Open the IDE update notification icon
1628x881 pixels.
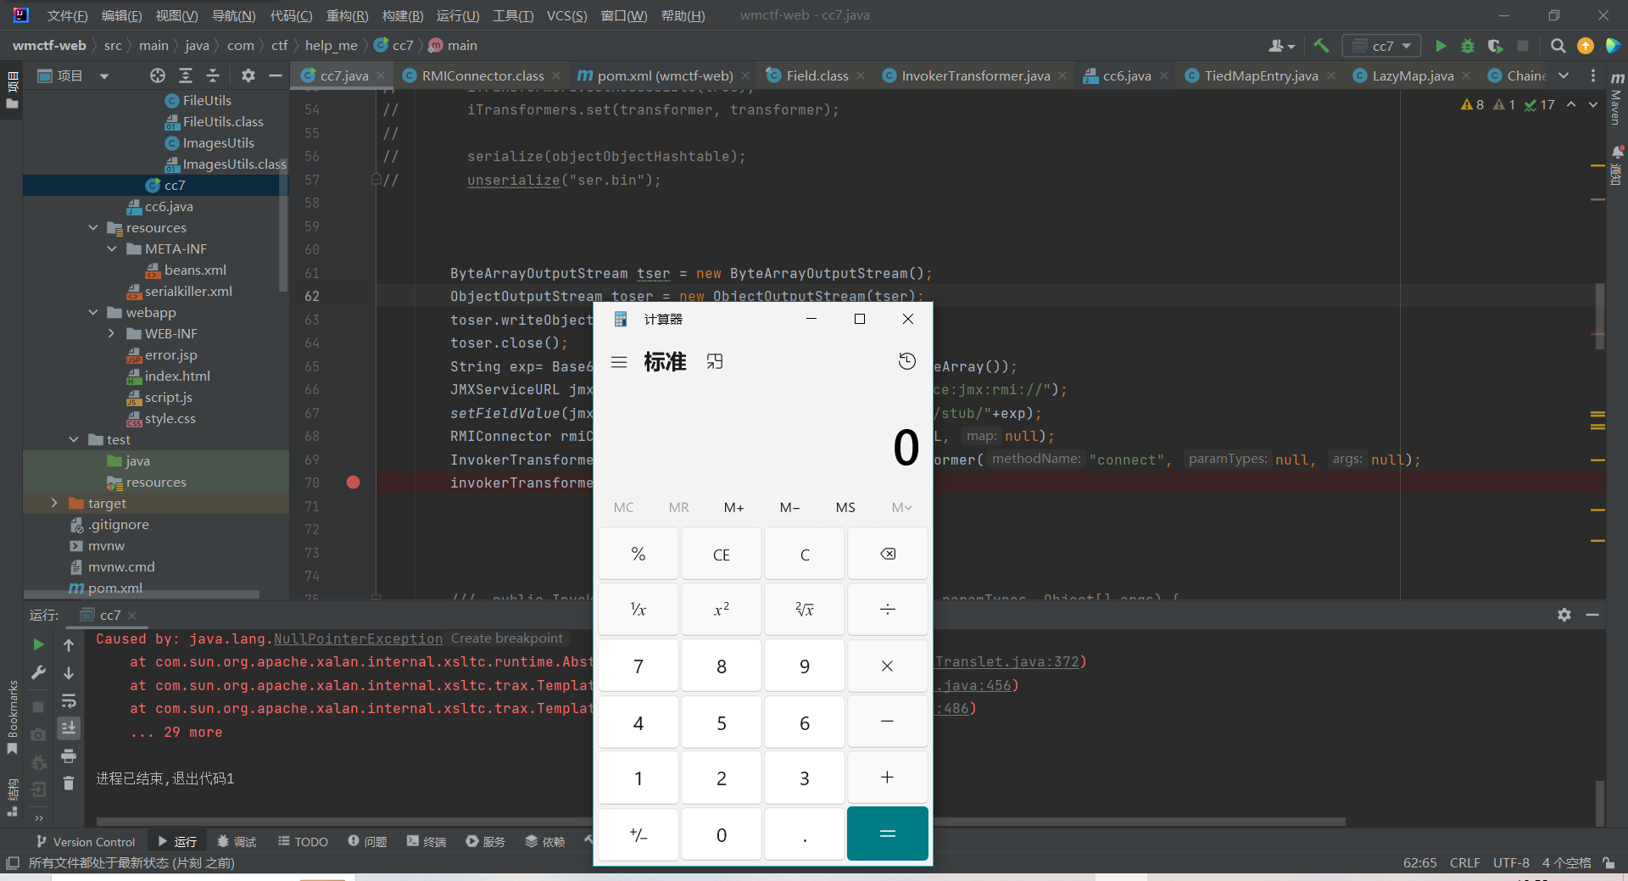point(1586,46)
